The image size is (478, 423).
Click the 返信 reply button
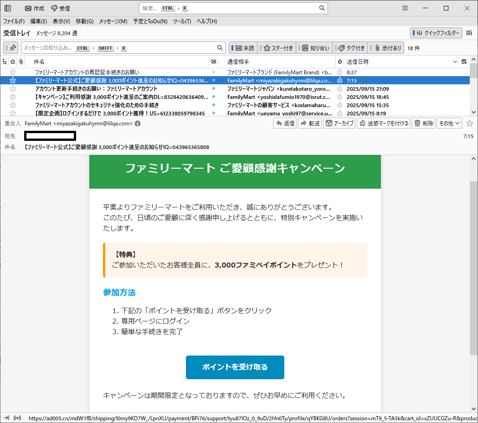[284, 123]
